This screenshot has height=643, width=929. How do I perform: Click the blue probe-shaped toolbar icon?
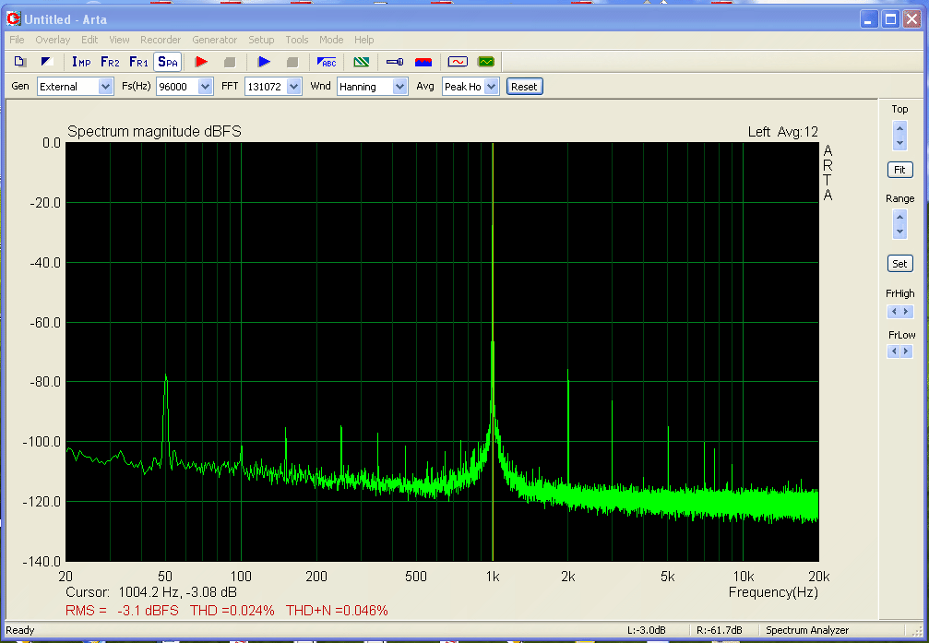tap(395, 62)
